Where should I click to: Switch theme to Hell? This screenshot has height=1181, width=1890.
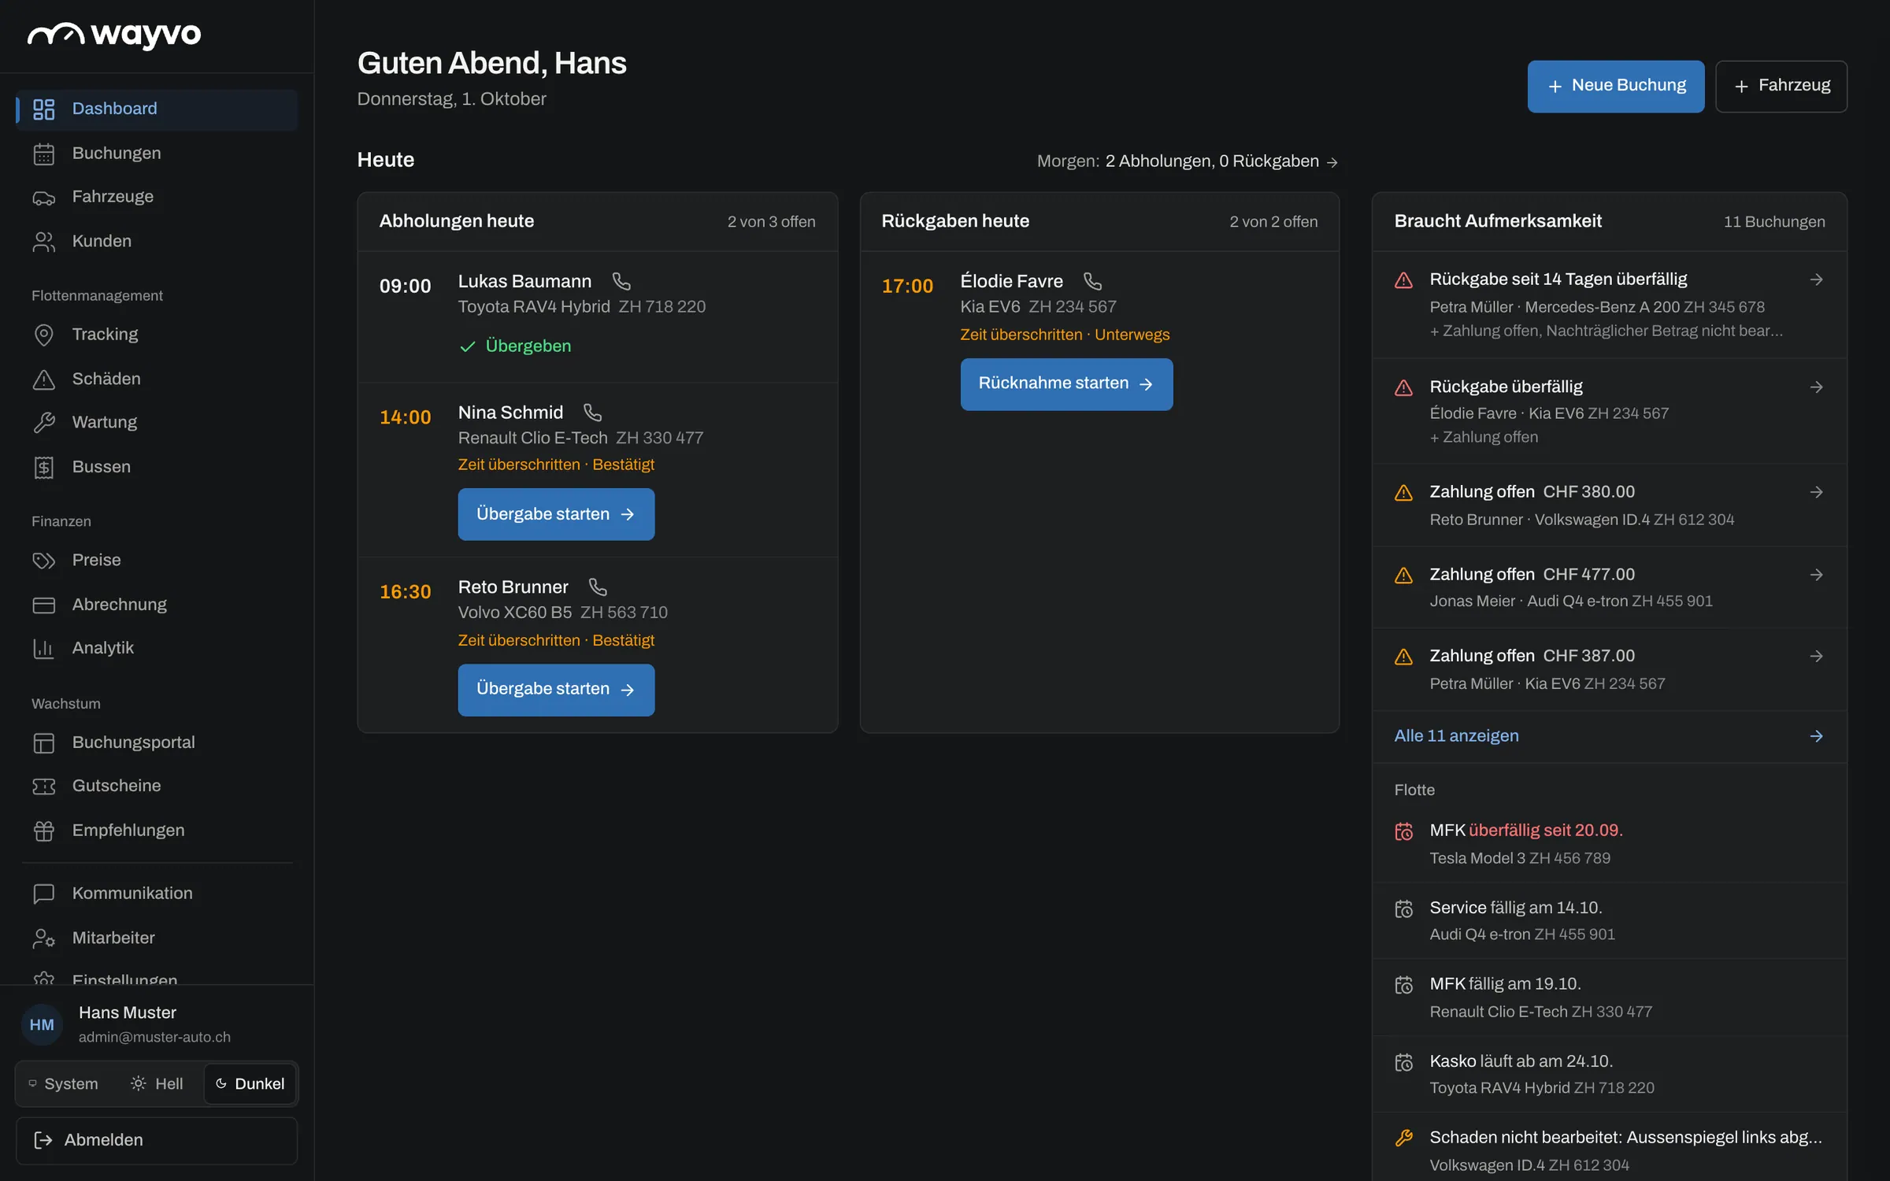[x=157, y=1084]
